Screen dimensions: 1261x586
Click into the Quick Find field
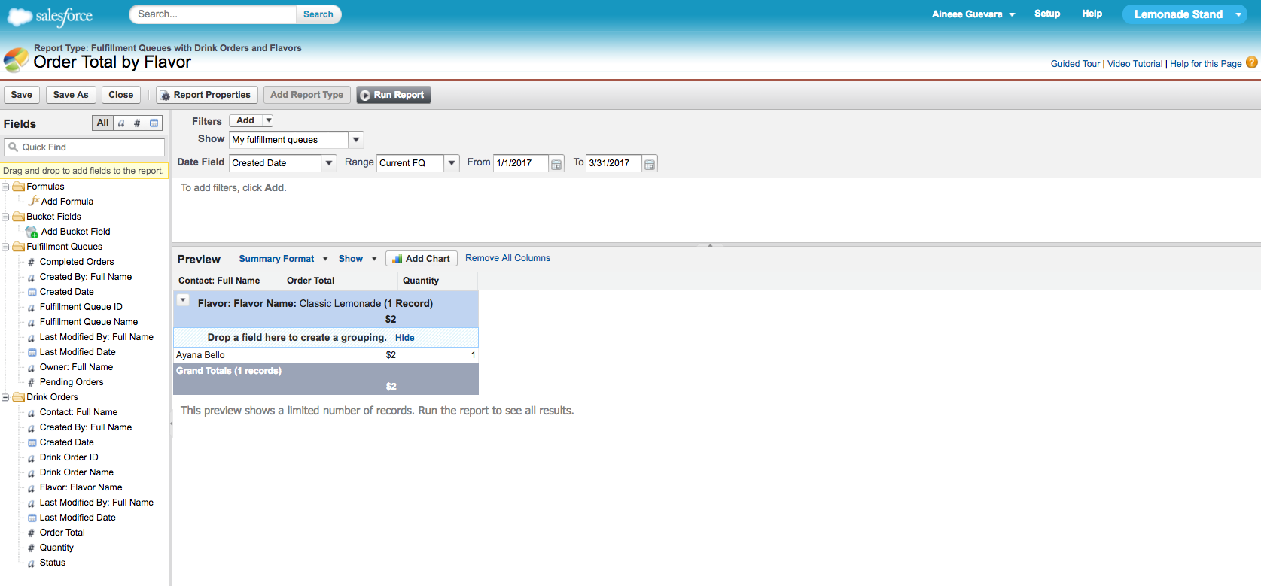tap(84, 147)
